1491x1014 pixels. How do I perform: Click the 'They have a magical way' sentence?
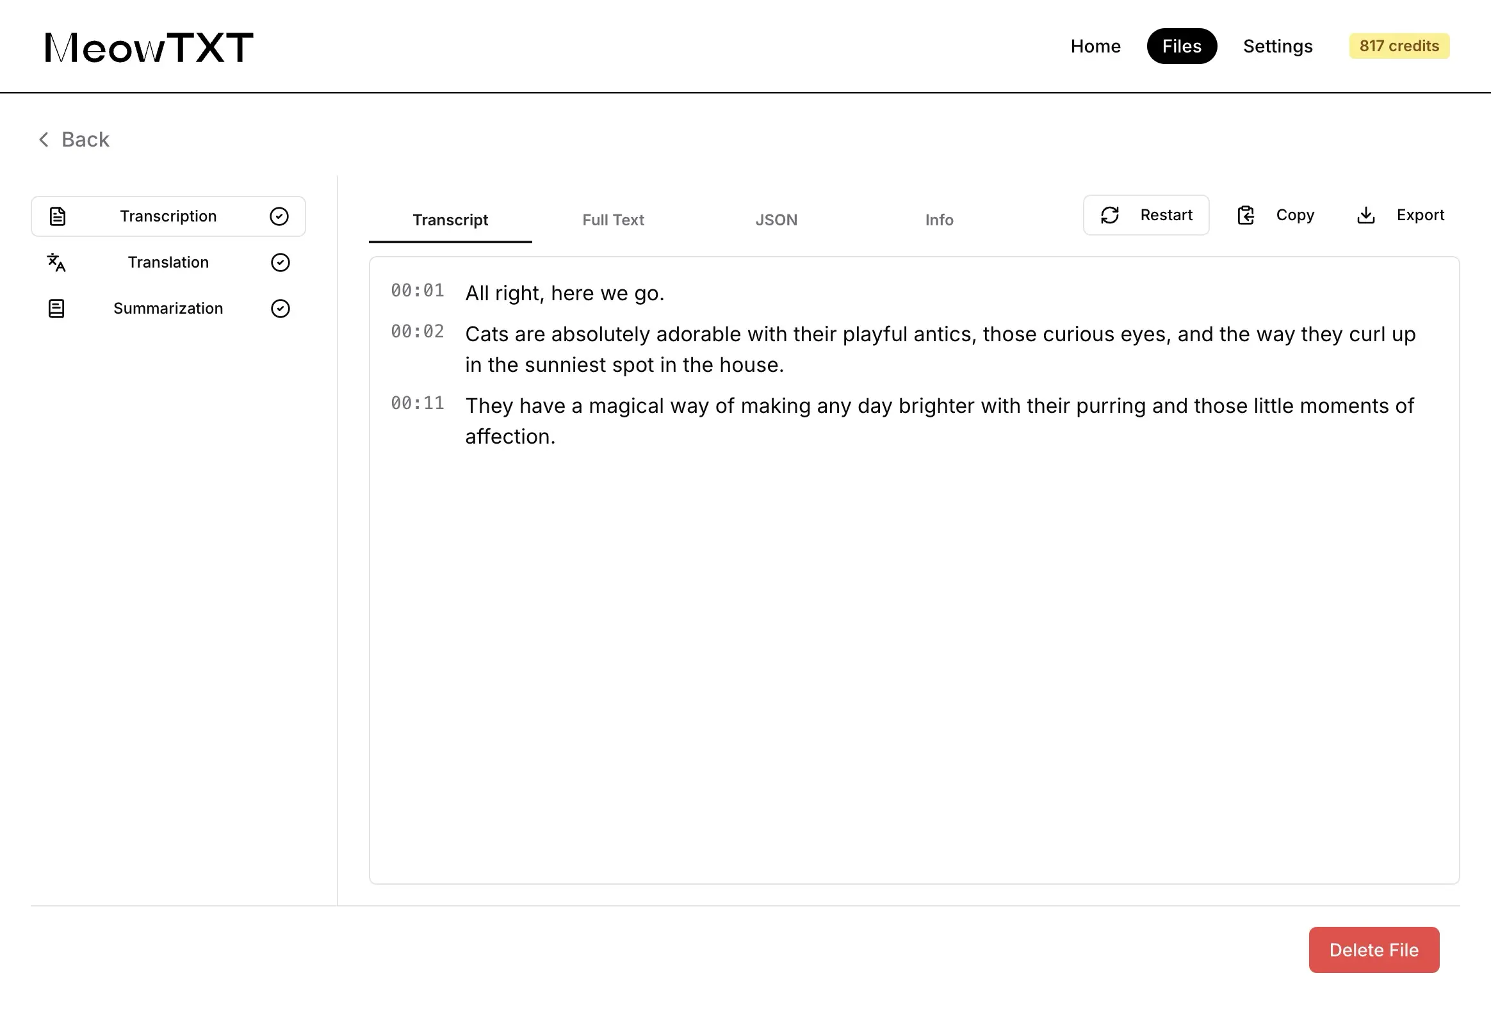click(x=940, y=421)
